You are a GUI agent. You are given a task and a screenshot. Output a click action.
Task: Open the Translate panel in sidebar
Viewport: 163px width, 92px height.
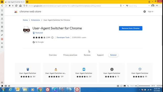click(2, 35)
